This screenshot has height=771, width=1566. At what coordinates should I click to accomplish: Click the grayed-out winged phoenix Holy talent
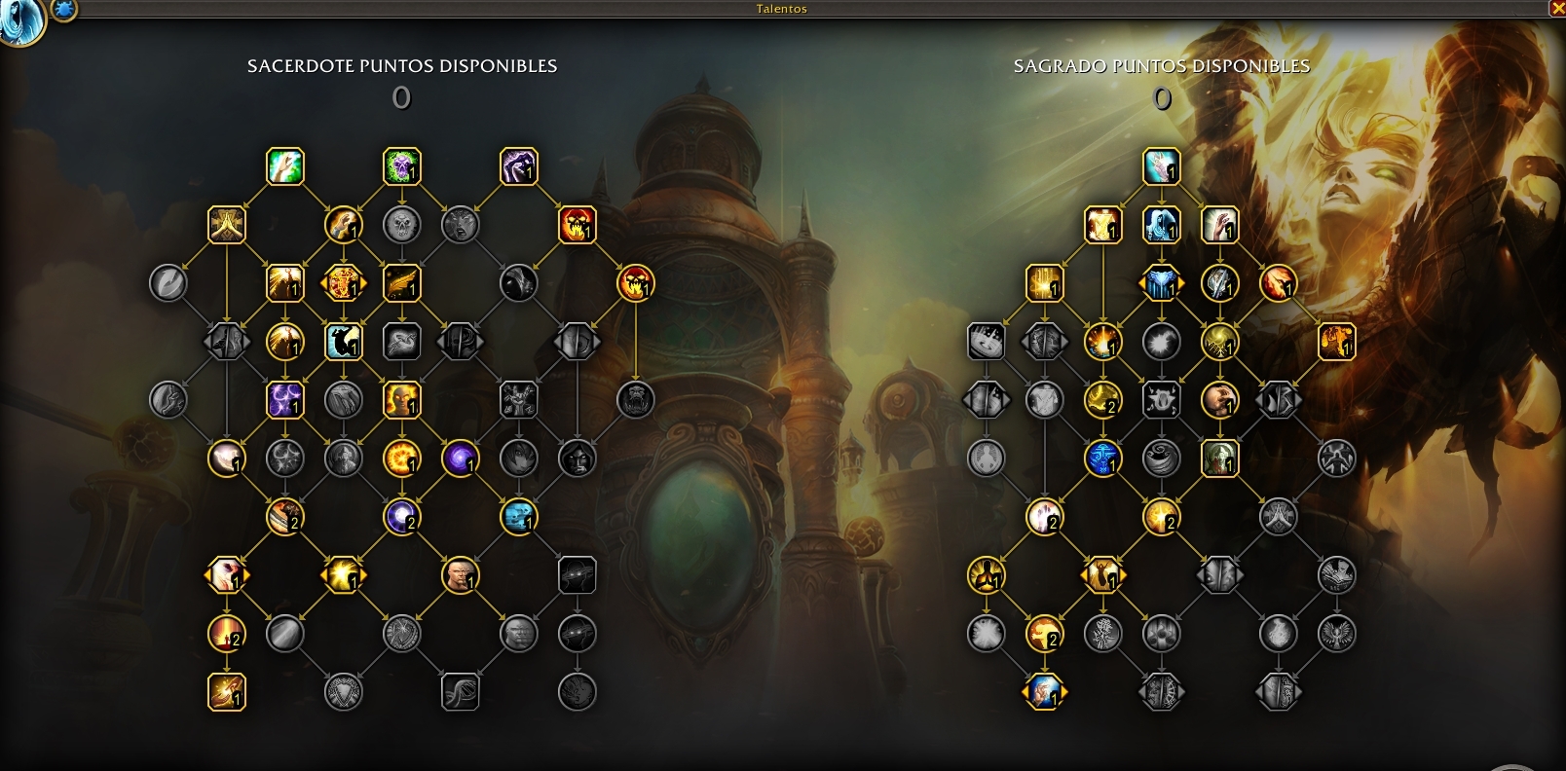[1337, 634]
